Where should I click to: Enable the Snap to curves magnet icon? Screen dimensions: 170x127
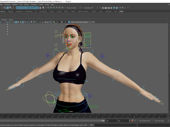click(x=51, y=8)
